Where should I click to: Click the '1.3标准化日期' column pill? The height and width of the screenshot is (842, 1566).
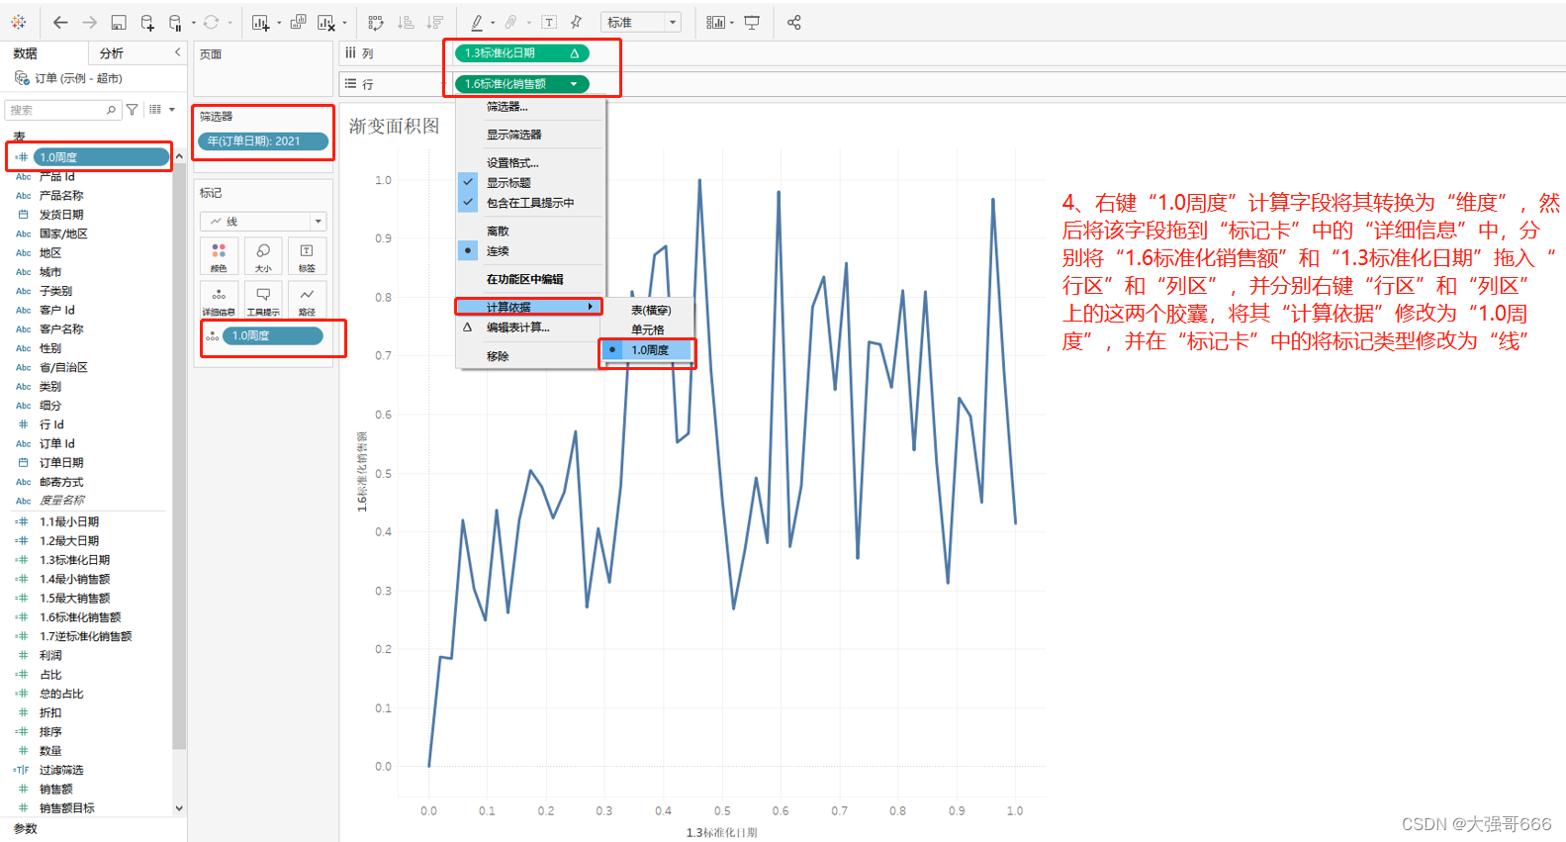point(521,53)
